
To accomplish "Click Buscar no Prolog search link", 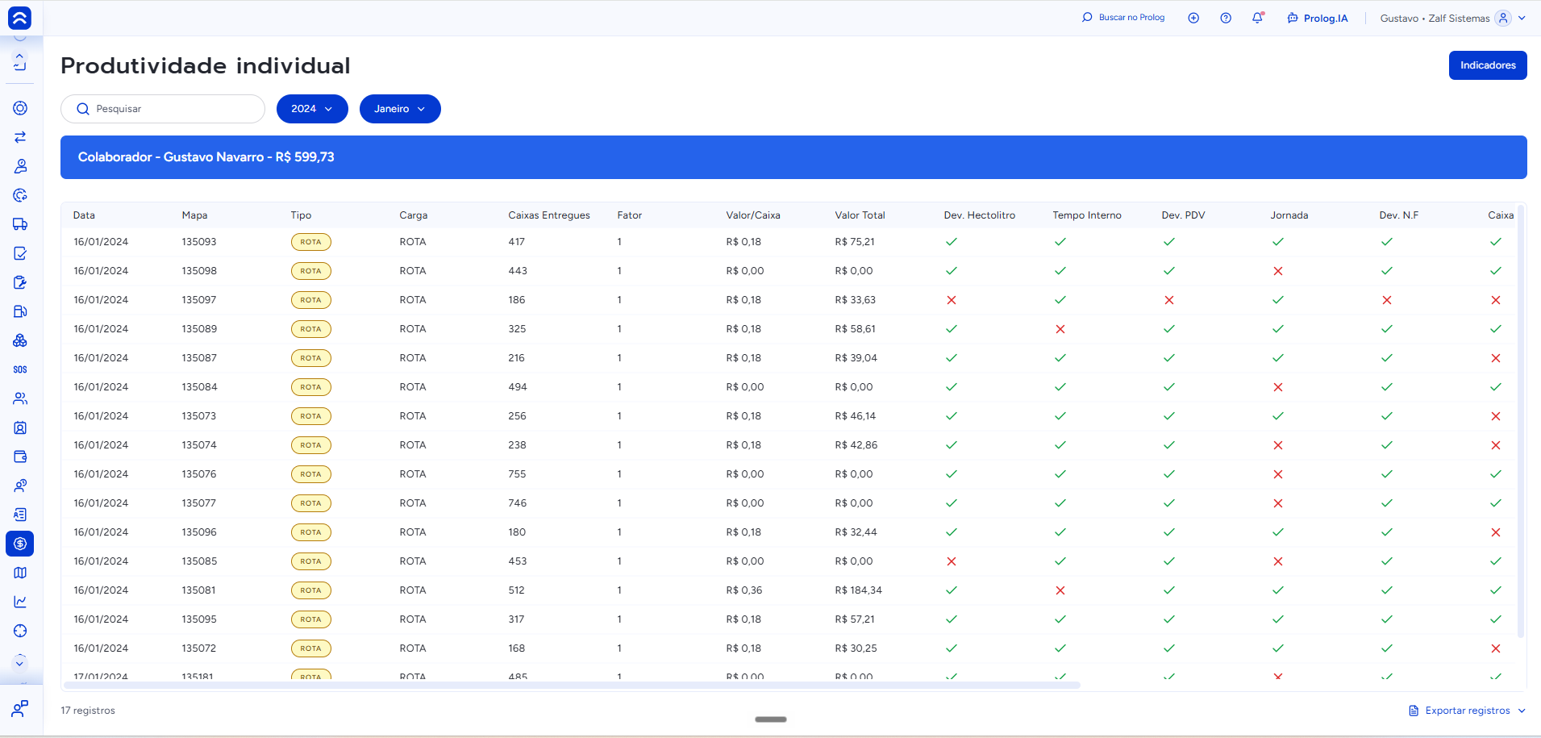I will tap(1123, 17).
